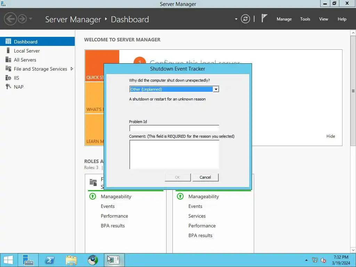Click the File and Storage Services icon
356x267 pixels.
click(8, 68)
